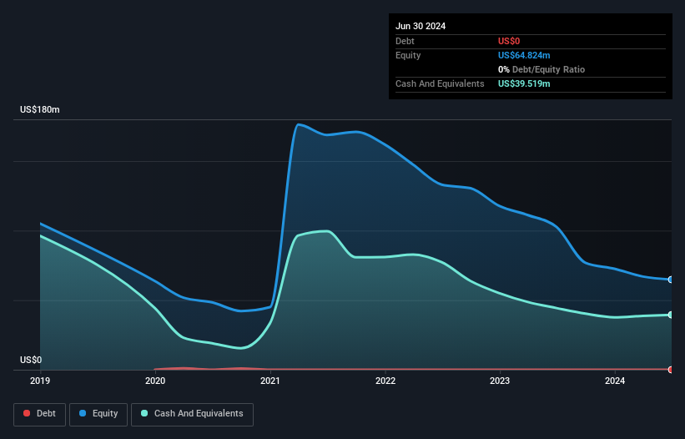The image size is (685, 439).
Task: Click the US$0 y-axis label
Action: pos(31,360)
